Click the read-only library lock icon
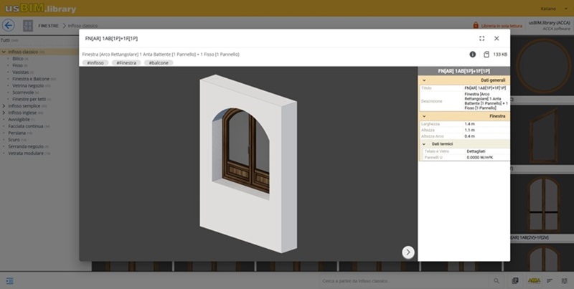Viewport: 574px width, 289px height. pos(476,25)
